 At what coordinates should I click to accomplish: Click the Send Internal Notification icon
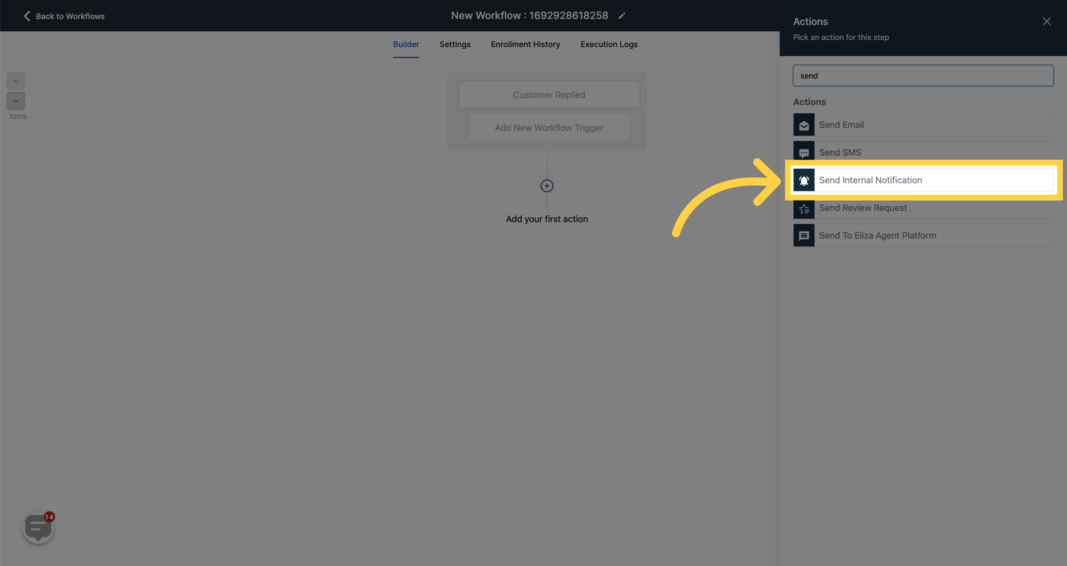coord(804,179)
